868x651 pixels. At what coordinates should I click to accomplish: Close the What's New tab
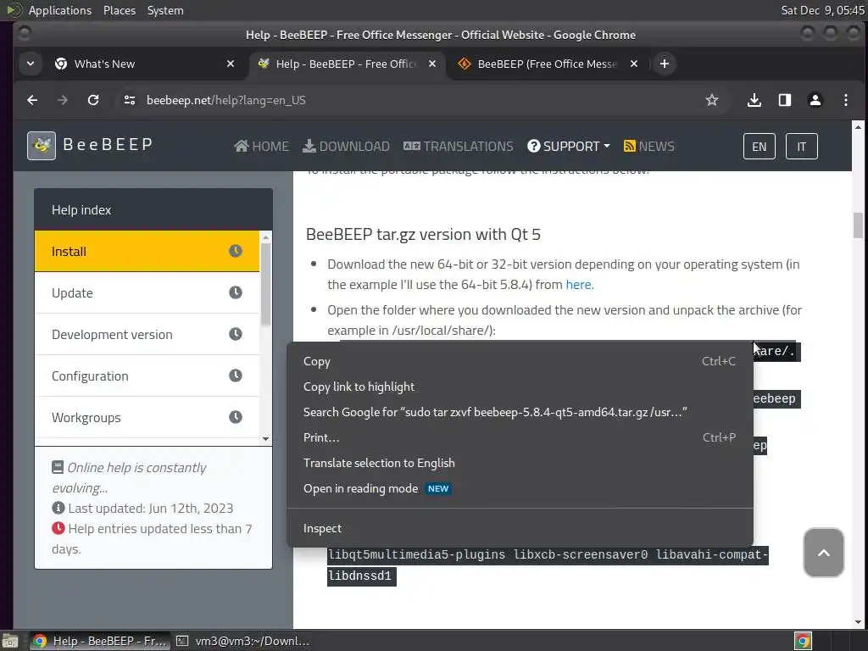pos(231,64)
